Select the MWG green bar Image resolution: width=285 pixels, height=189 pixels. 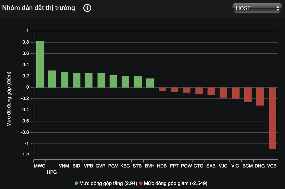(40, 64)
